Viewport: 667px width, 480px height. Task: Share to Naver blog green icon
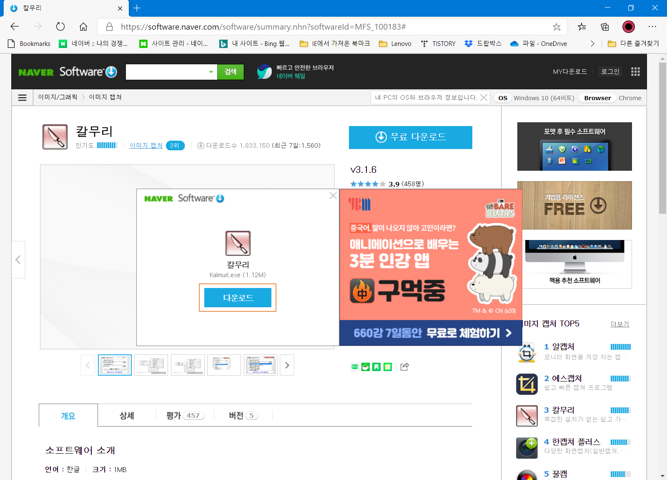click(355, 367)
